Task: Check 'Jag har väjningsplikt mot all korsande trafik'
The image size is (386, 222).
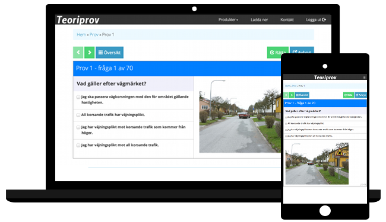Action: (x=78, y=145)
